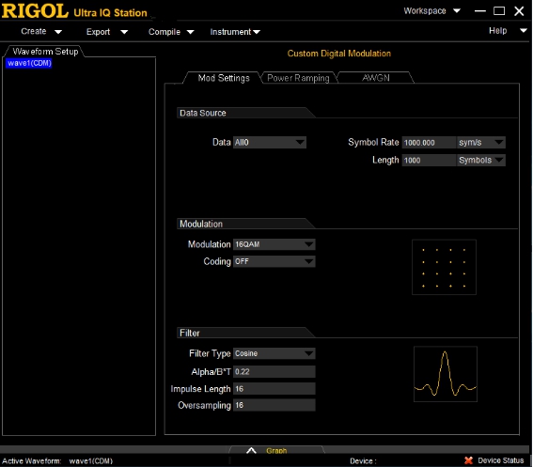The width and height of the screenshot is (533, 467).
Task: Click the Device Status red X icon
Action: [468, 460]
